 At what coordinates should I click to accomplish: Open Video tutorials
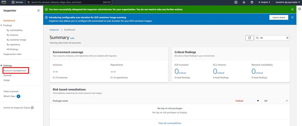pos(11,91)
